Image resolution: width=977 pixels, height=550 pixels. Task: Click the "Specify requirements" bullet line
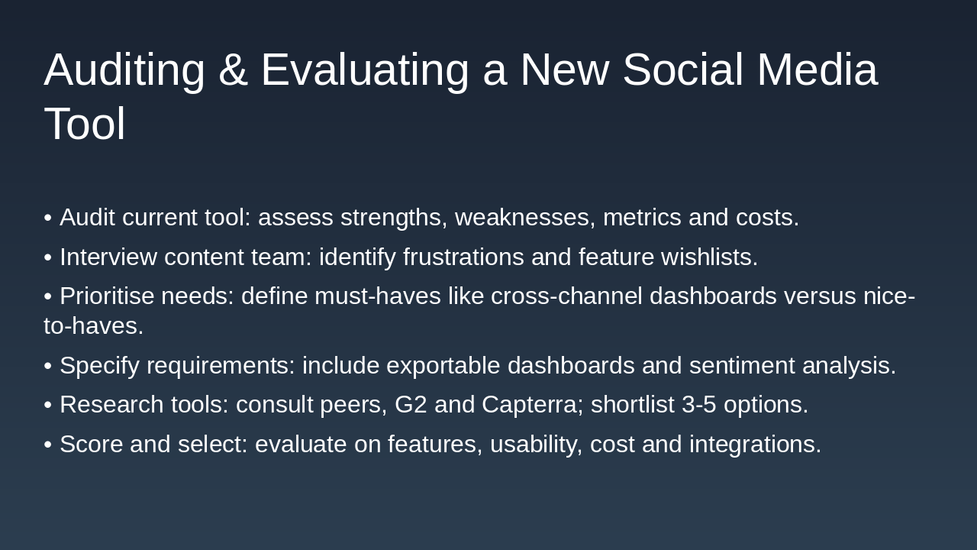tap(469, 366)
